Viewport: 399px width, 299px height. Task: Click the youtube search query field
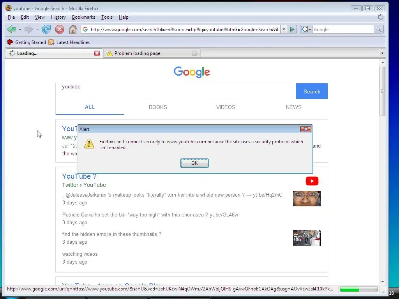coord(176,91)
